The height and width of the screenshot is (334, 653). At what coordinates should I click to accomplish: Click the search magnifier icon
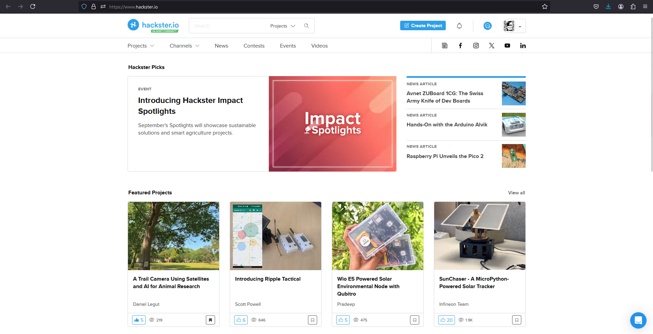tap(307, 26)
